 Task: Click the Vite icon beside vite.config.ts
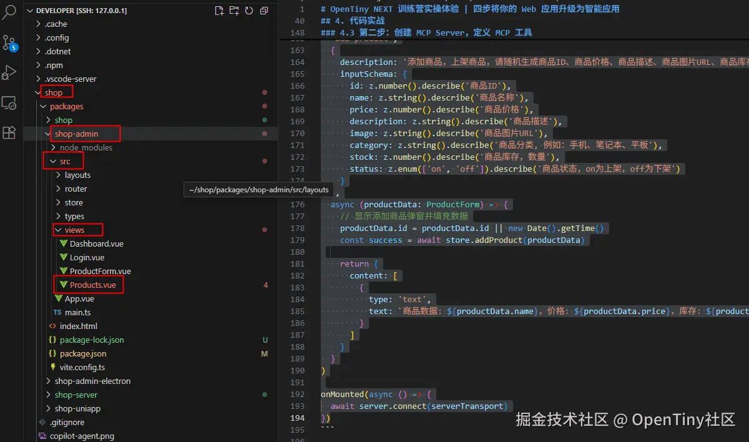53,367
